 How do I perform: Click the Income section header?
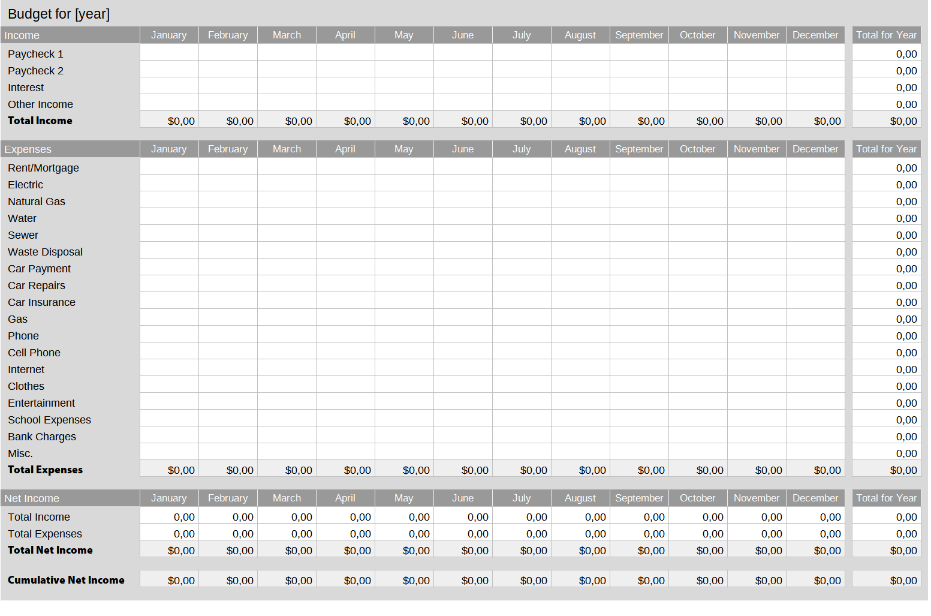click(x=22, y=35)
